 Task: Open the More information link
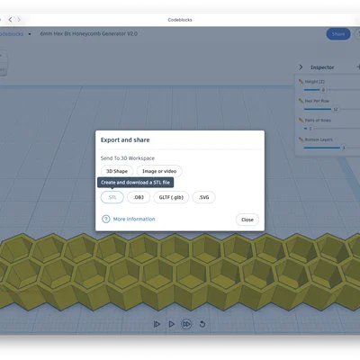coord(134,219)
